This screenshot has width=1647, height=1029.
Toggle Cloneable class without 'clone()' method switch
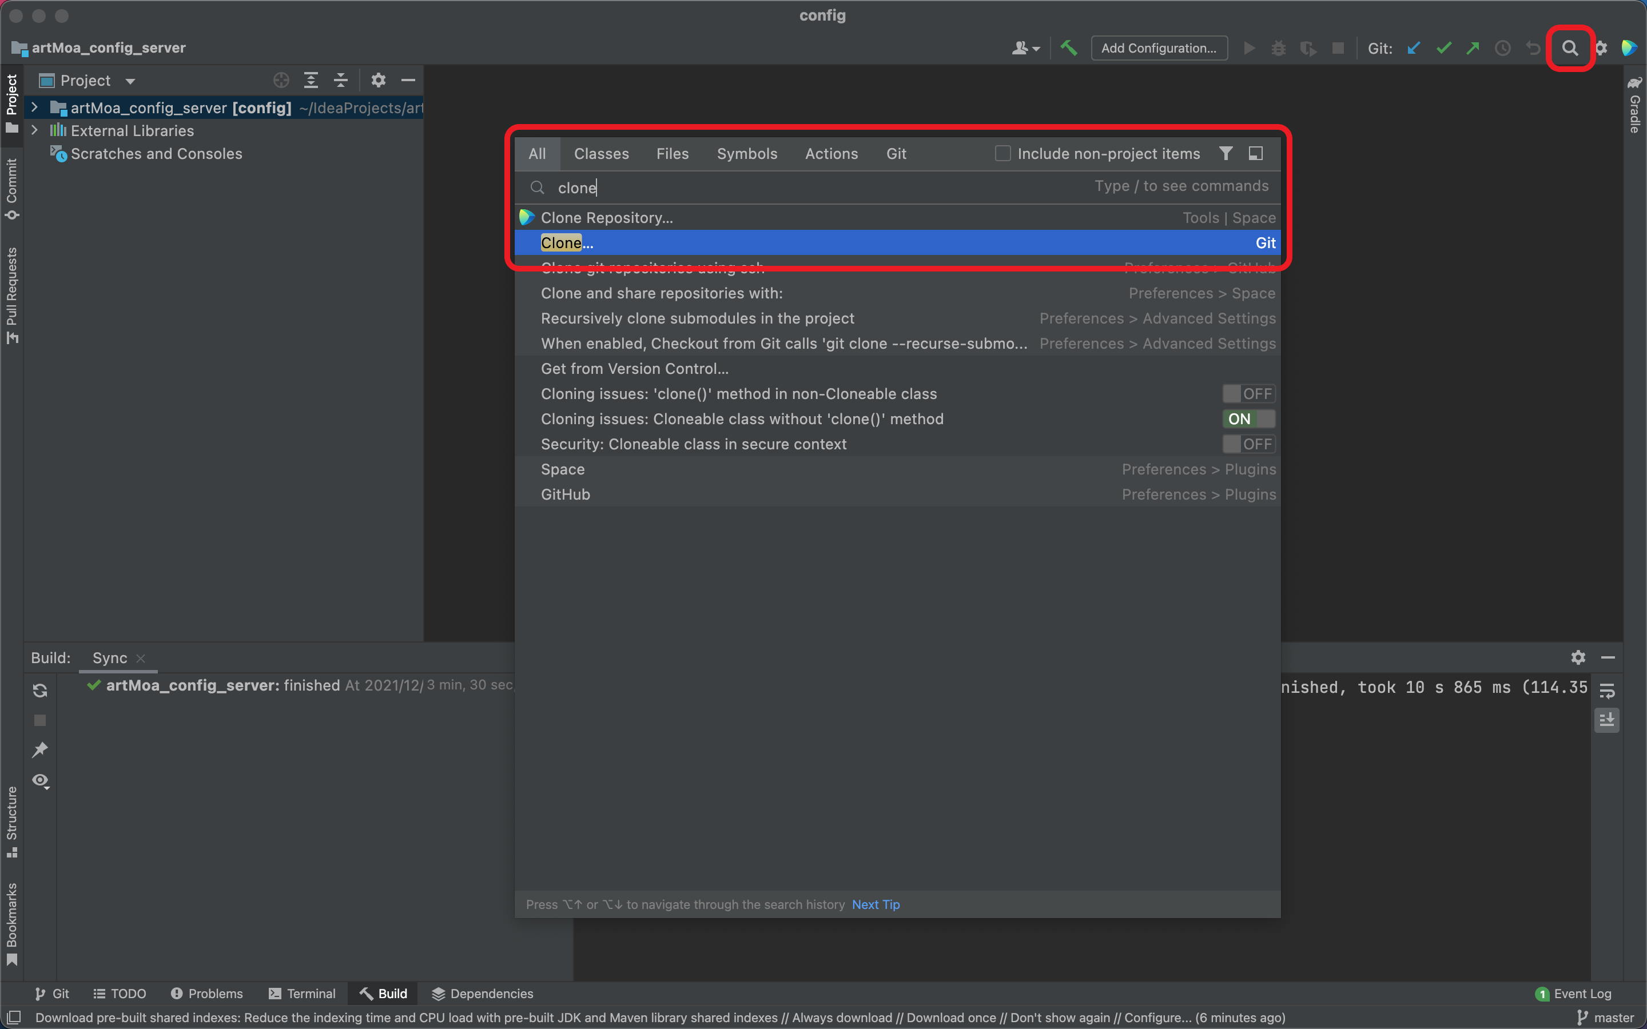click(x=1248, y=419)
